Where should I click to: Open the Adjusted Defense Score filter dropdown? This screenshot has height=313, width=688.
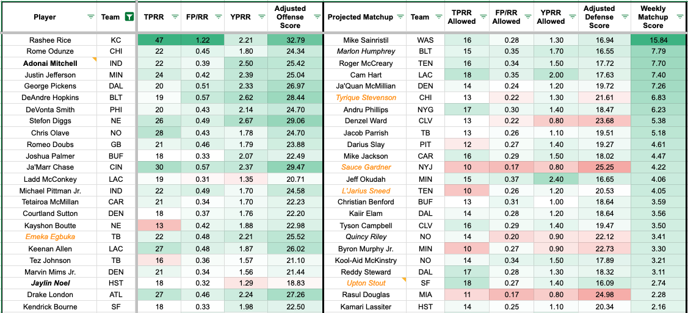(626, 17)
